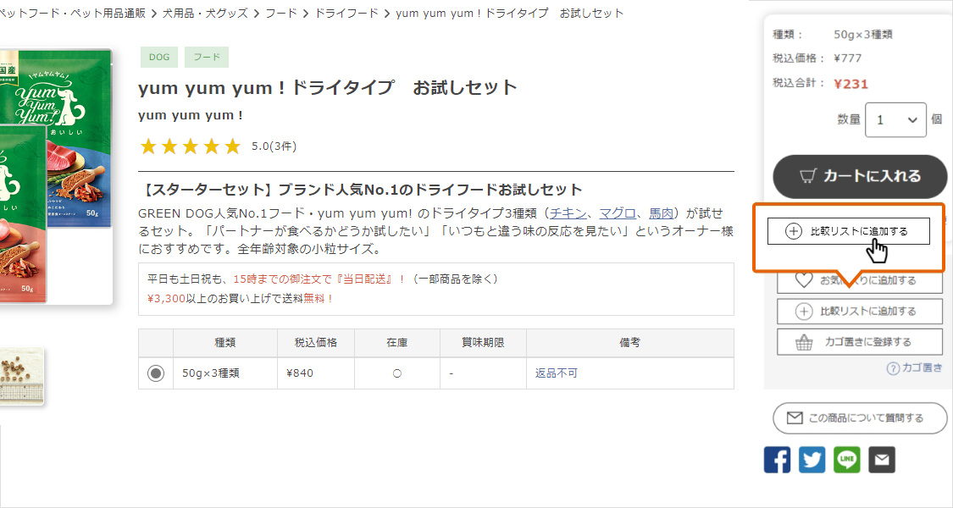Screen dimensions: 953x508
Task: Share product on Facebook icon
Action: 777,460
